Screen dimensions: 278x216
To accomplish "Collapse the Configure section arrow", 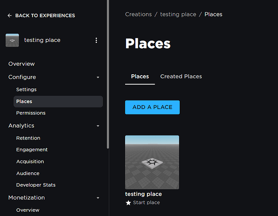I will pyautogui.click(x=98, y=77).
